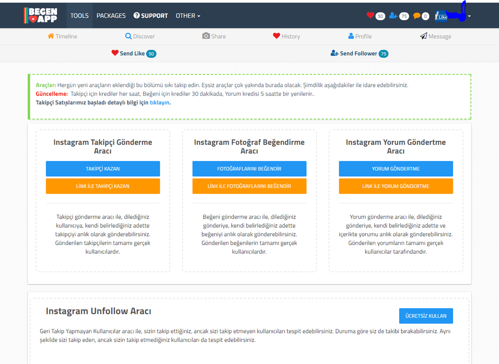Switch to the Discover tab

coord(140,37)
